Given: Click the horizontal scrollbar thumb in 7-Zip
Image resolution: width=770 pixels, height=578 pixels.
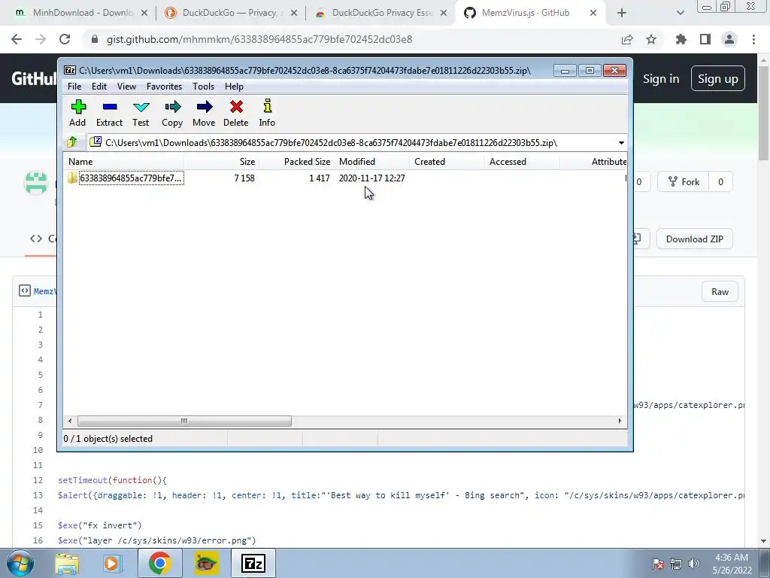Looking at the screenshot, I should coord(184,421).
